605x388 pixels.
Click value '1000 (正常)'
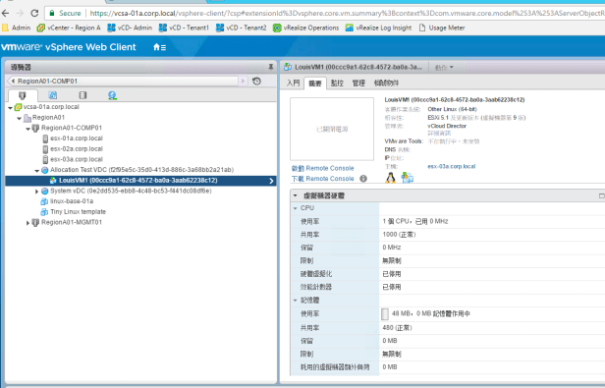click(399, 235)
